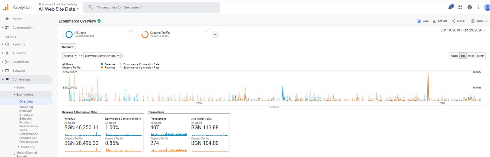Open the notifications bell icon
Screen dimensions: 490x157
[x=450, y=7]
